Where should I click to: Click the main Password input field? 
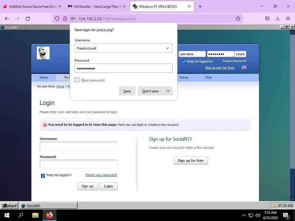tap(79, 164)
